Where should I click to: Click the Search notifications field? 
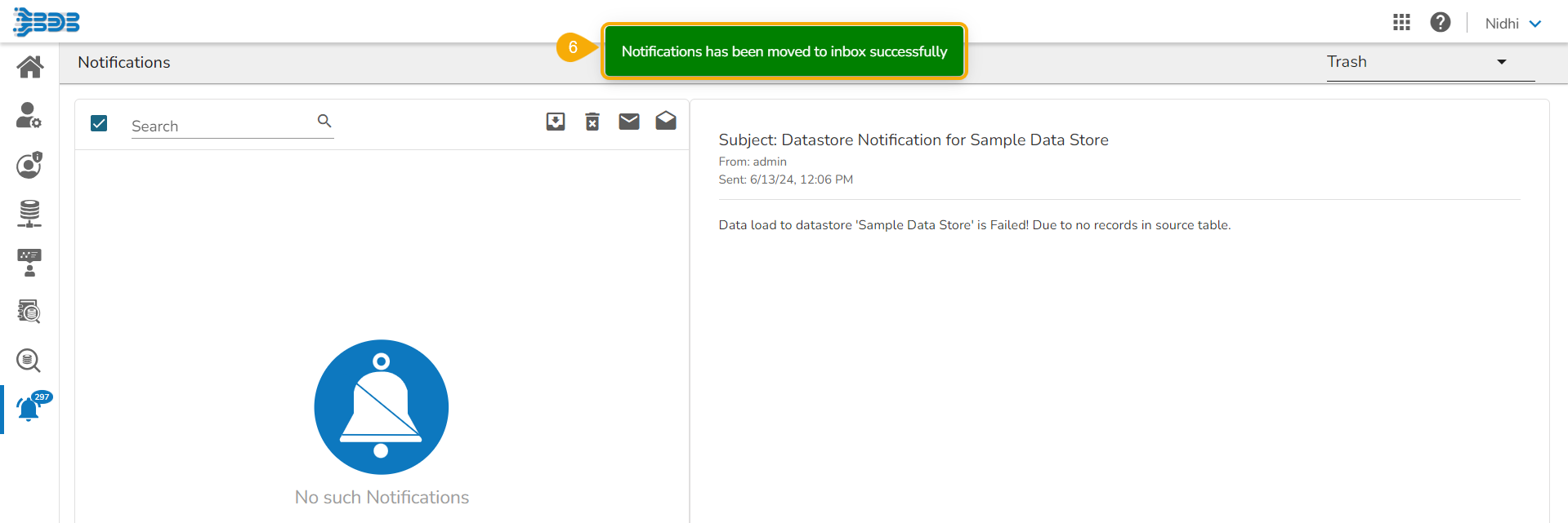click(221, 126)
